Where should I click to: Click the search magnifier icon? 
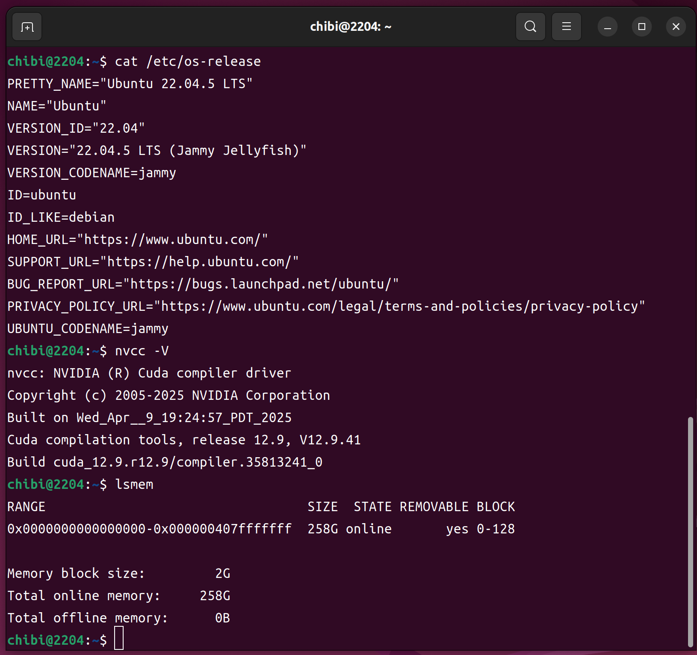(x=530, y=27)
